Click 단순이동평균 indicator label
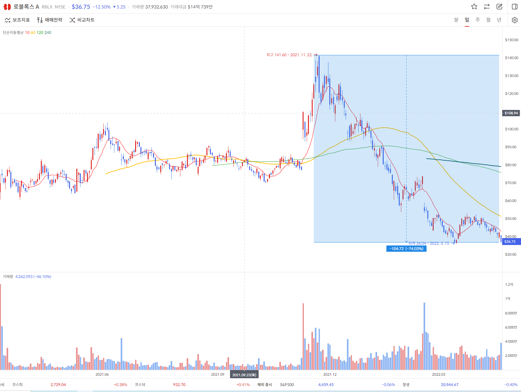Viewport: 521px width, 392px height. pos(13,33)
